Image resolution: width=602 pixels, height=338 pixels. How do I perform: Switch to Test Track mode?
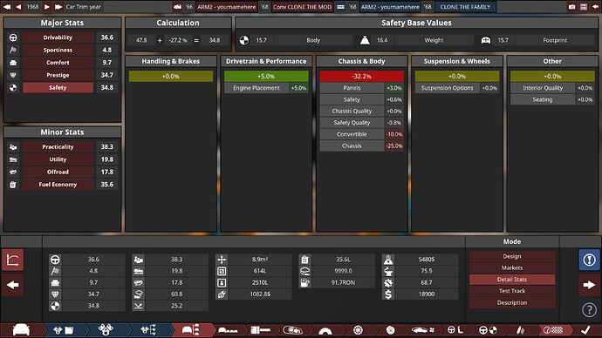click(x=512, y=291)
